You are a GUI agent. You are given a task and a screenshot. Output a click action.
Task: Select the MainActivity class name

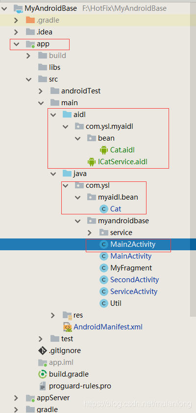(x=131, y=256)
